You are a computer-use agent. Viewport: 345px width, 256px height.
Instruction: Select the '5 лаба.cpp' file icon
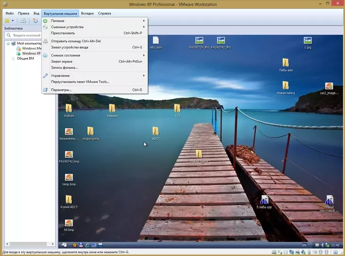click(x=264, y=200)
